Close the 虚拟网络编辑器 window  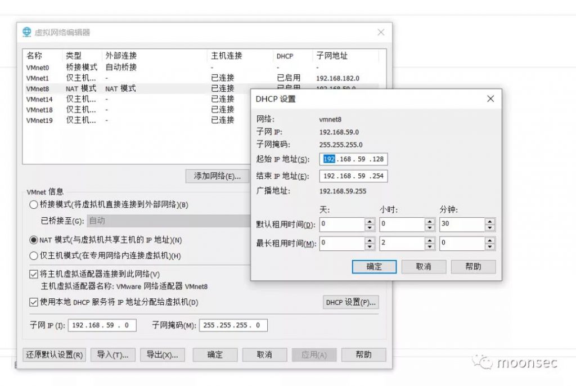[x=381, y=32]
